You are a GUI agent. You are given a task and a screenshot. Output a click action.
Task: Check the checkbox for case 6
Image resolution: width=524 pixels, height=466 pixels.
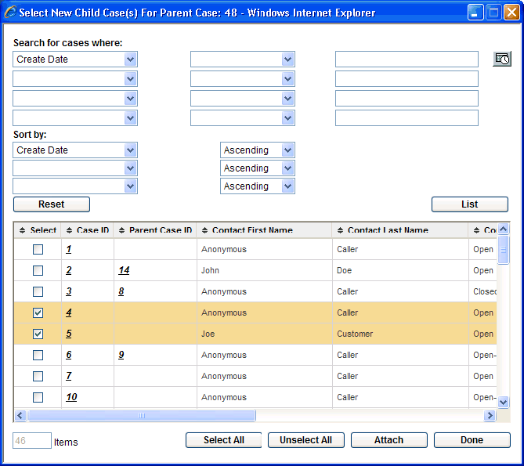(x=38, y=355)
